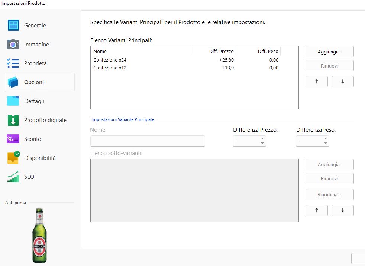Select the Sconto percent icon
Image resolution: width=365 pixels, height=266 pixels.
tap(13, 139)
